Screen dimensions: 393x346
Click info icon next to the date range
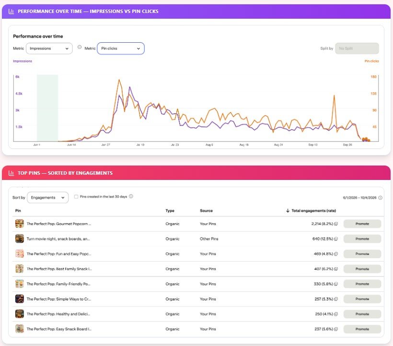[x=380, y=198]
